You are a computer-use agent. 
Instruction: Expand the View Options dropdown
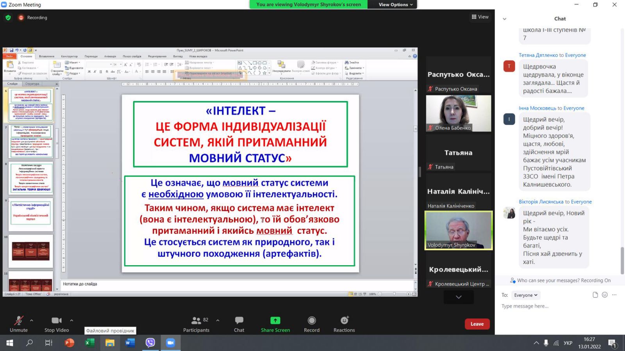[395, 5]
